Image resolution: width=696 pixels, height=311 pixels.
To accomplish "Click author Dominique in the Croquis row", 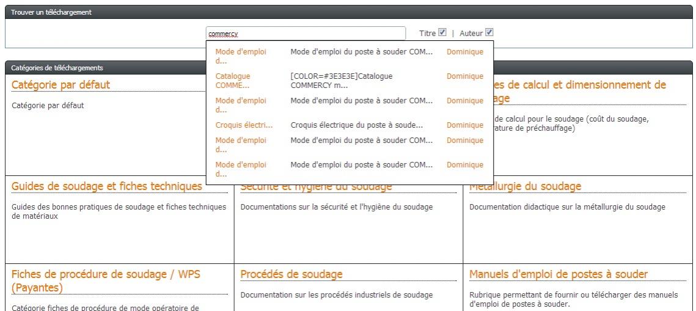I will pyautogui.click(x=464, y=125).
